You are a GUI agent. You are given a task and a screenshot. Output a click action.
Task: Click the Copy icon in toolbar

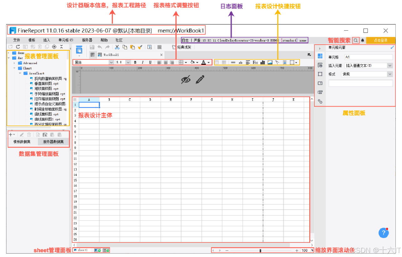coord(125,47)
